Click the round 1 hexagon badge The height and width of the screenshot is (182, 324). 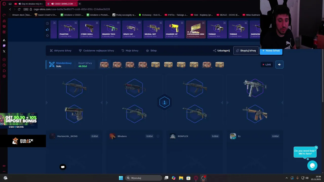tap(164, 102)
